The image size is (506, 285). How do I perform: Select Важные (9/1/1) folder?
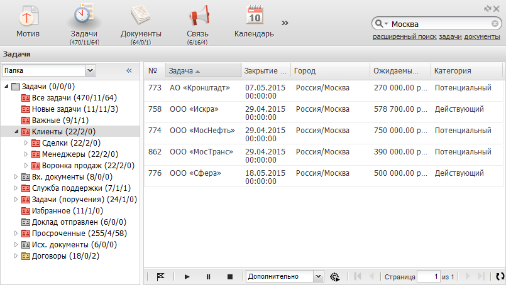[x=60, y=121]
